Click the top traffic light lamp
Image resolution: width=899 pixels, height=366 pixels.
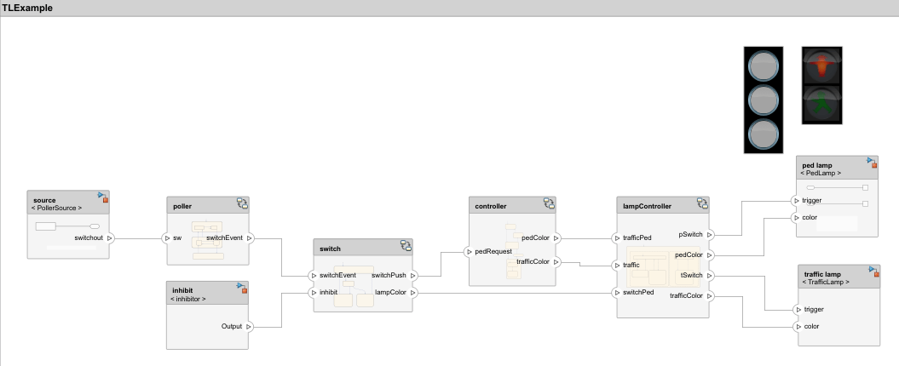coord(764,66)
